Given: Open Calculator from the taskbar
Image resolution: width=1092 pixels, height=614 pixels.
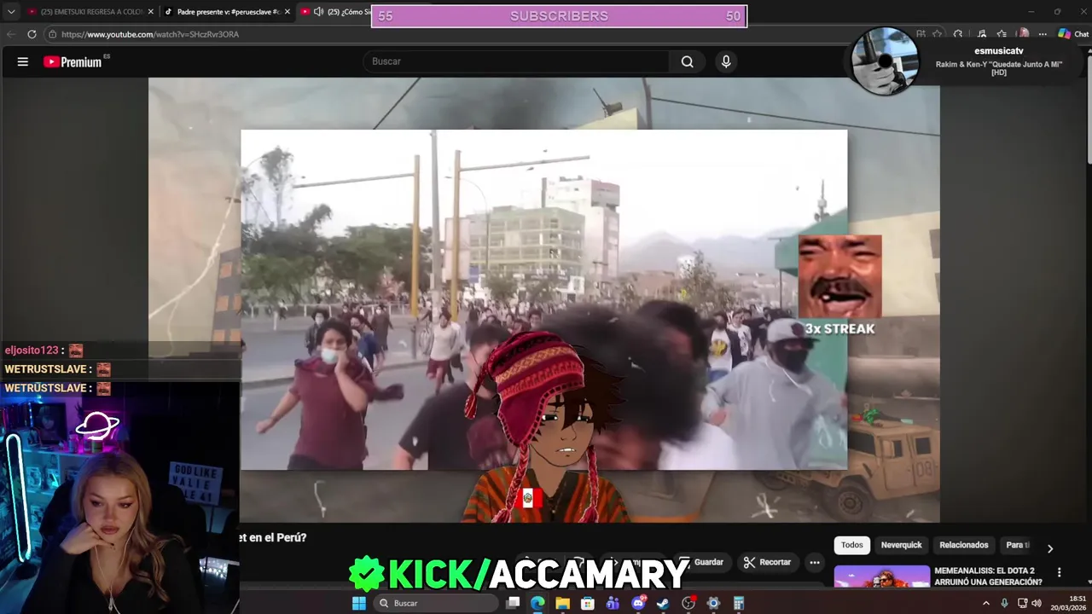Looking at the screenshot, I should (739, 603).
